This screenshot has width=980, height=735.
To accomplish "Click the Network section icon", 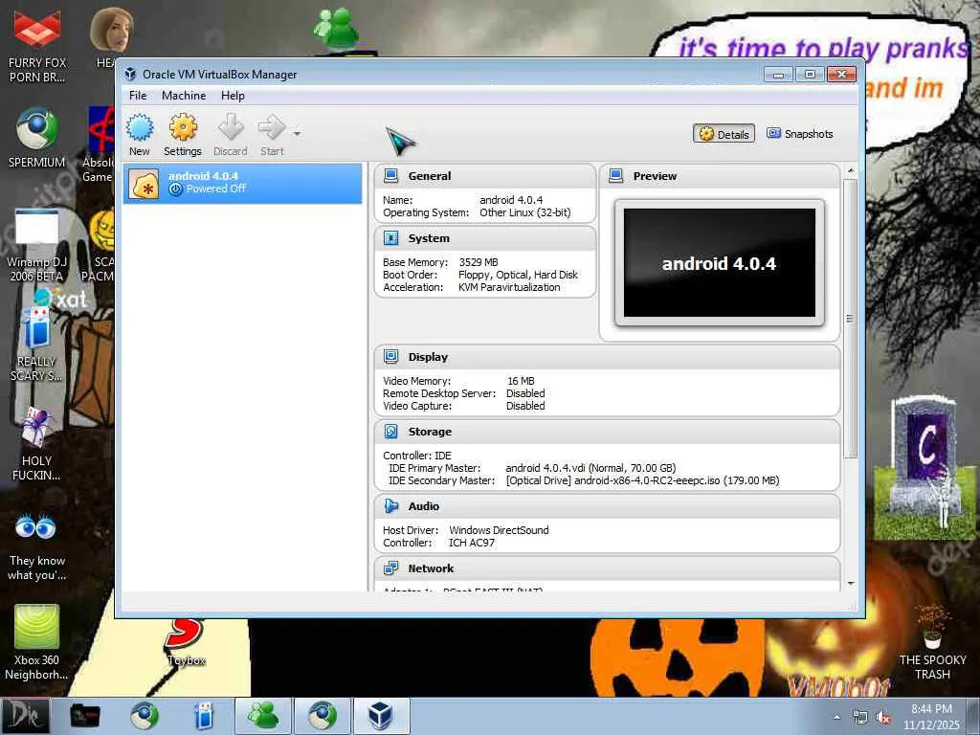I will click(391, 568).
